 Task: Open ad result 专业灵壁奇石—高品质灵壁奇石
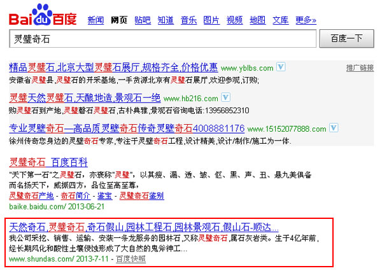(127, 129)
